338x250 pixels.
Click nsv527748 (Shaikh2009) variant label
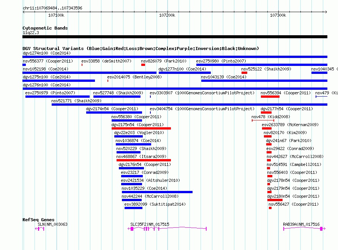tap(118, 93)
